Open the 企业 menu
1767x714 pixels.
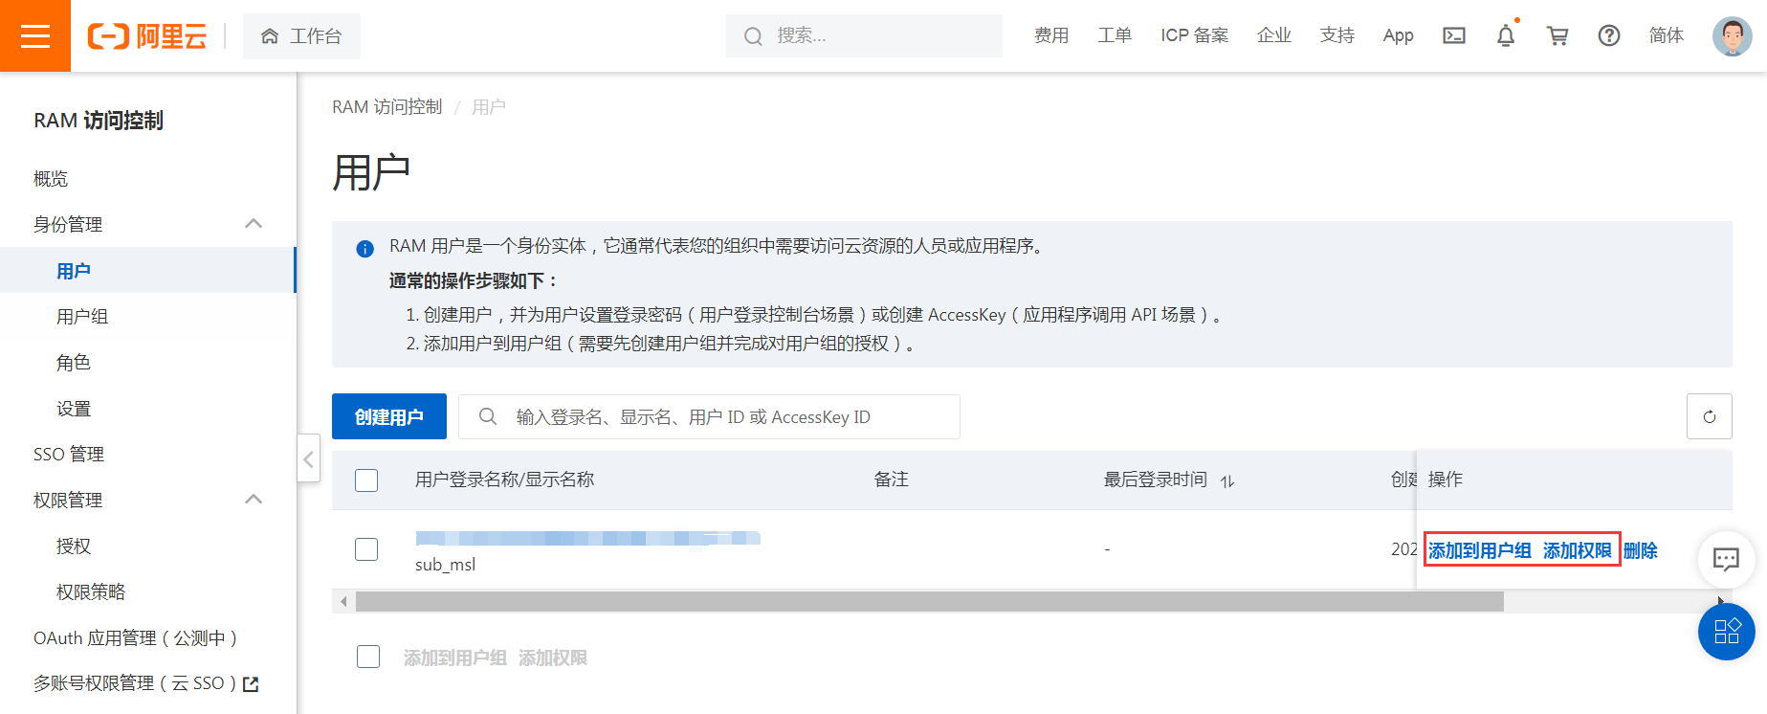pyautogui.click(x=1273, y=35)
